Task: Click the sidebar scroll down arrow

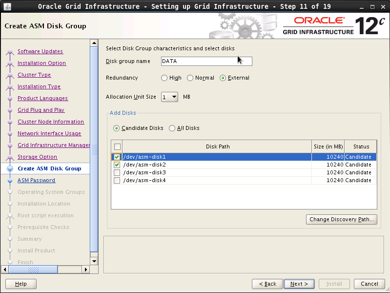Action: 94,262
